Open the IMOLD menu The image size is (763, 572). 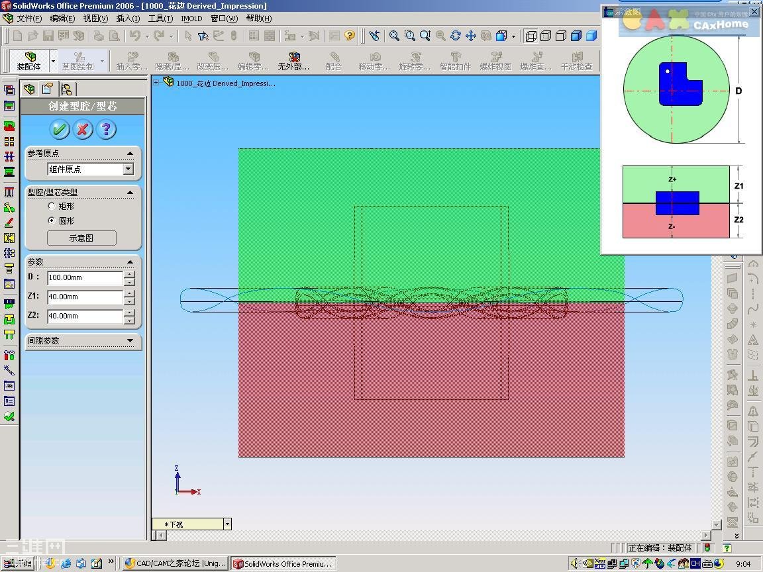[x=191, y=19]
